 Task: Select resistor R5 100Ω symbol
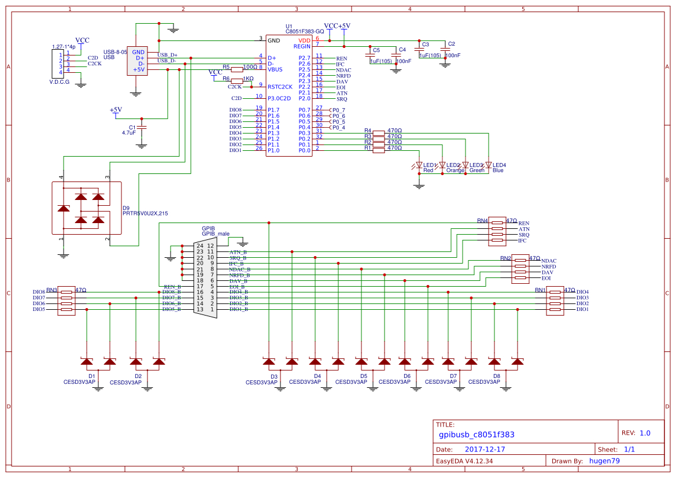point(237,69)
